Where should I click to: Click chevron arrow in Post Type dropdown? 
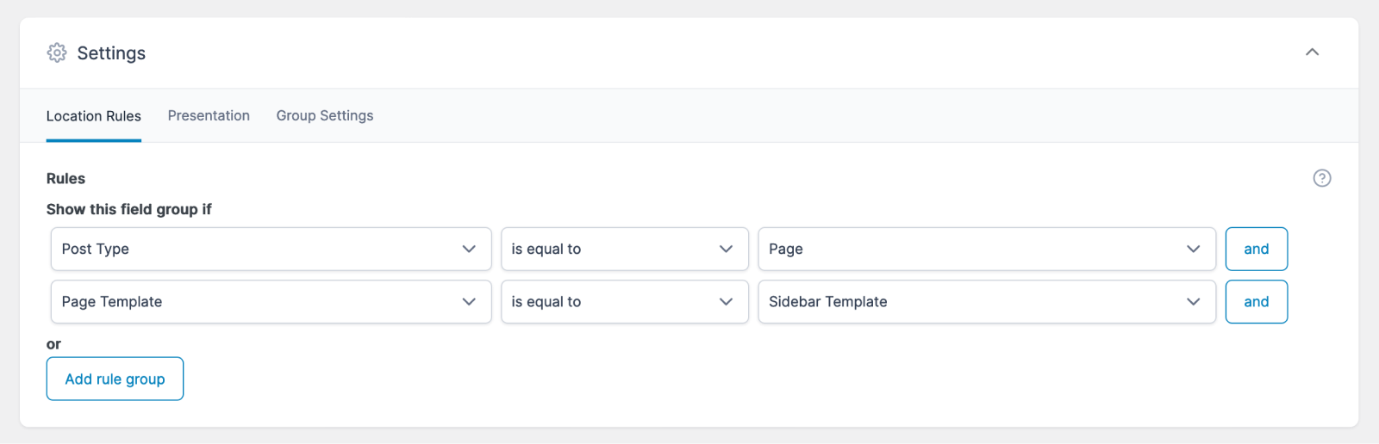pyautogui.click(x=469, y=249)
